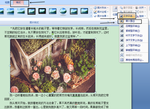Open the 组合 group dropdown
The width and height of the screenshot is (150, 109).
coord(141,12)
